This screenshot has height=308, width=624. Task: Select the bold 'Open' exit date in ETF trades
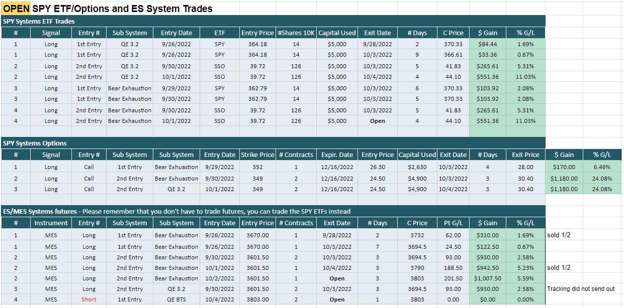[x=377, y=121]
